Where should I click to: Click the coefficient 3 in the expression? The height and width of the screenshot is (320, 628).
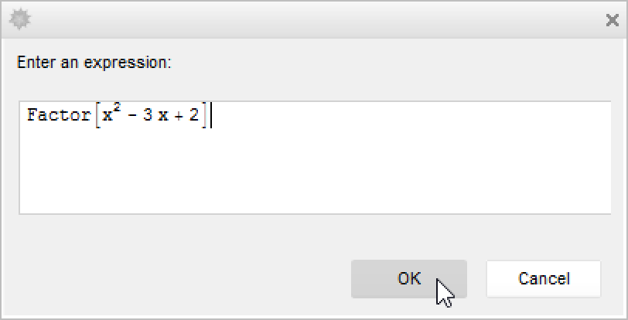pyautogui.click(x=147, y=117)
